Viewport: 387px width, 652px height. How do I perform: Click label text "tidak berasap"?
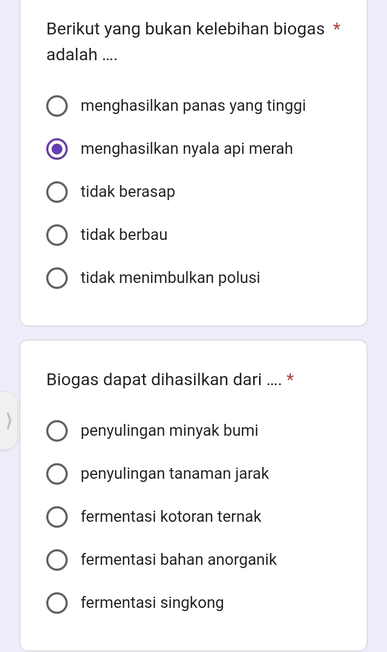(x=128, y=192)
